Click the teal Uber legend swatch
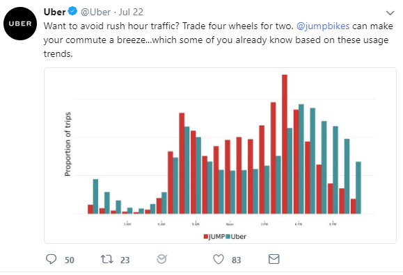Image resolution: width=403 pixels, height=275 pixels. tap(228, 237)
